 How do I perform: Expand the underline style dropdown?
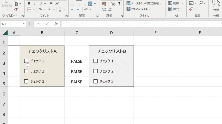coord(45,4)
